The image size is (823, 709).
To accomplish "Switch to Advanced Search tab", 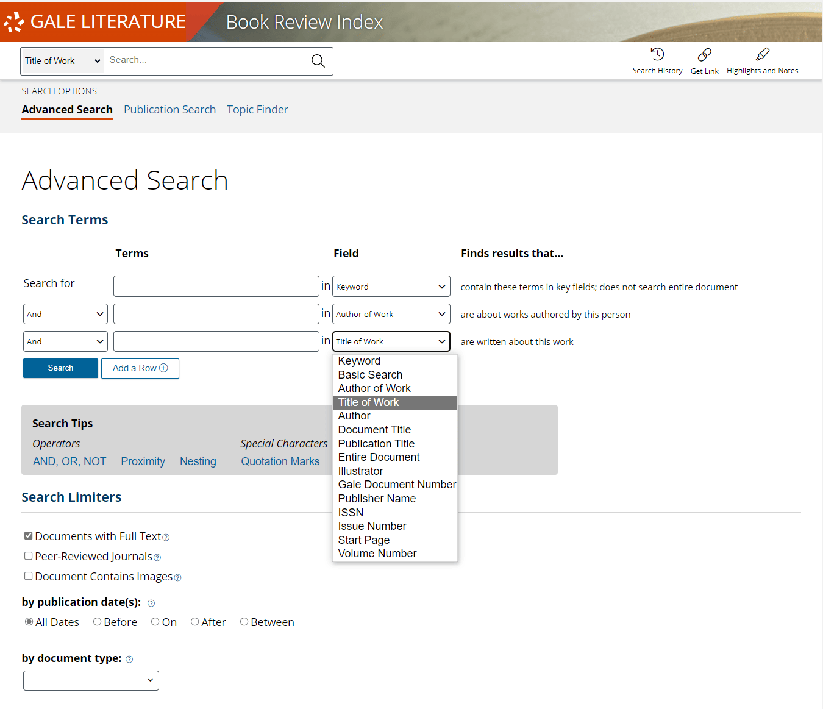I will [x=67, y=110].
